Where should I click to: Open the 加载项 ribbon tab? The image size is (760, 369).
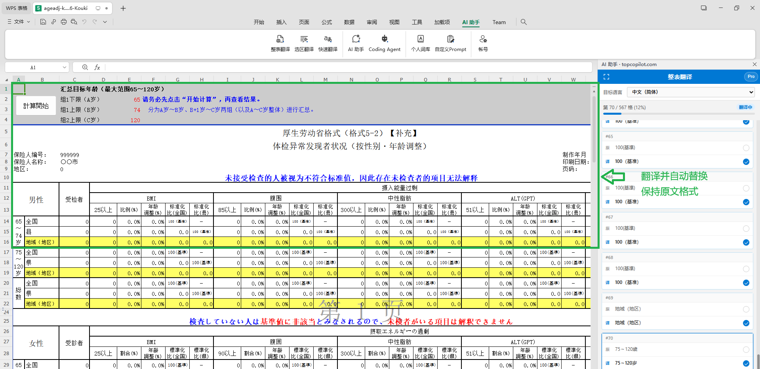click(x=442, y=22)
